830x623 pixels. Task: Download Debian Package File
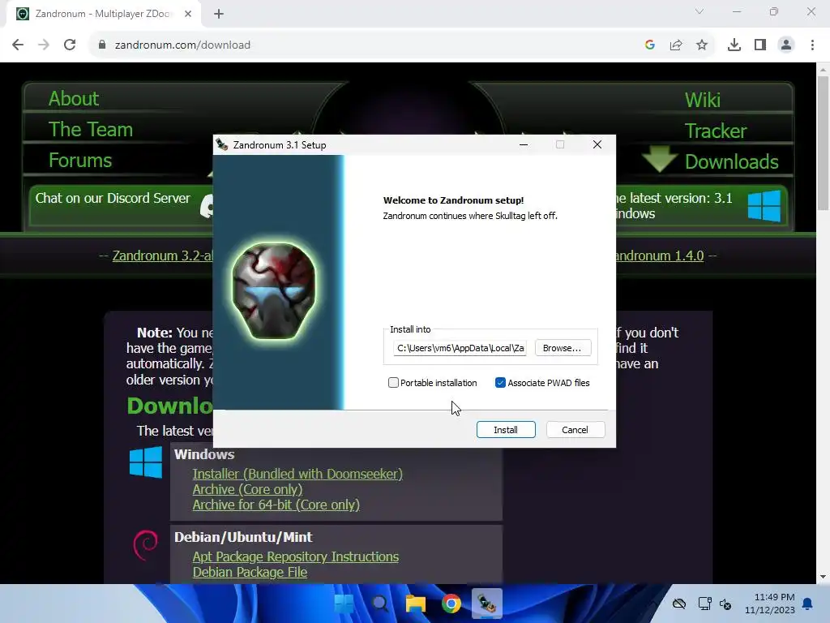[x=250, y=572]
